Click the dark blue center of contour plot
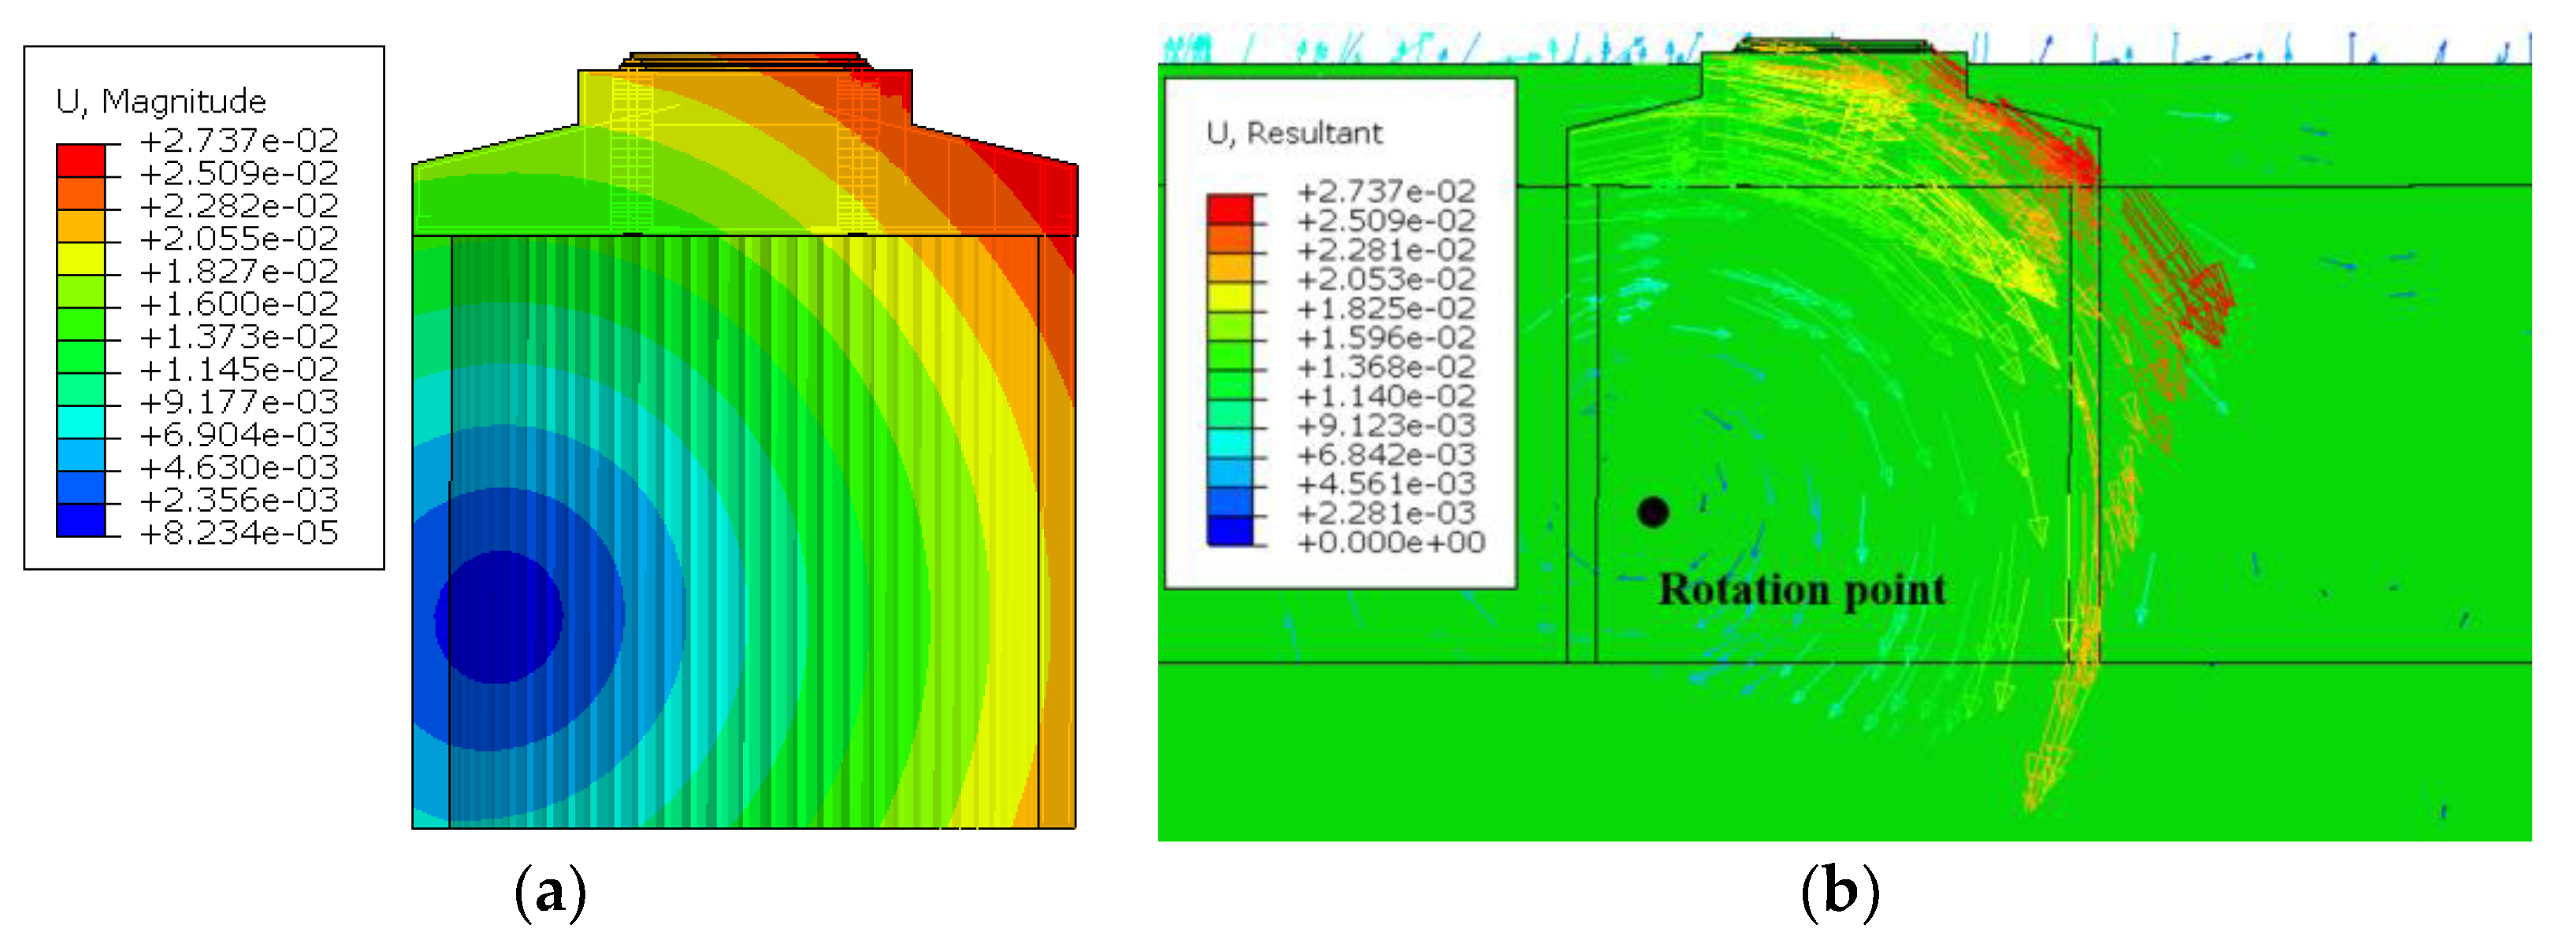The width and height of the screenshot is (2563, 947). click(499, 617)
